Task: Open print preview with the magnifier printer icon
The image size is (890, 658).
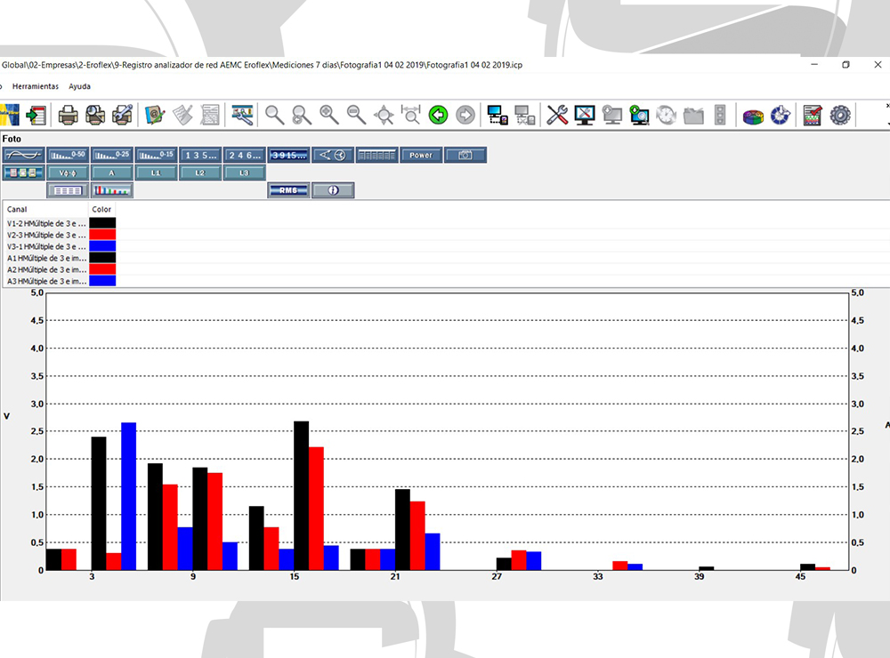Action: coord(95,115)
